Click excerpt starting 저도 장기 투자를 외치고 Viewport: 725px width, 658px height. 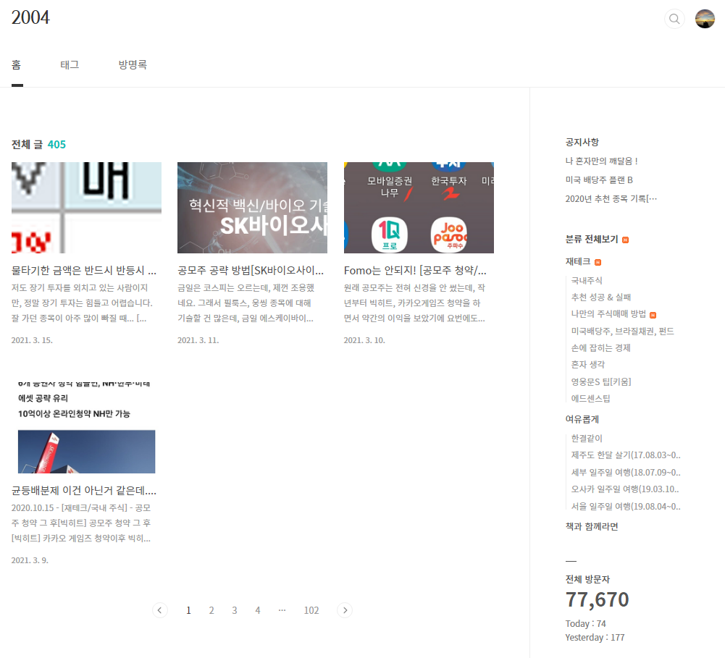point(82,303)
